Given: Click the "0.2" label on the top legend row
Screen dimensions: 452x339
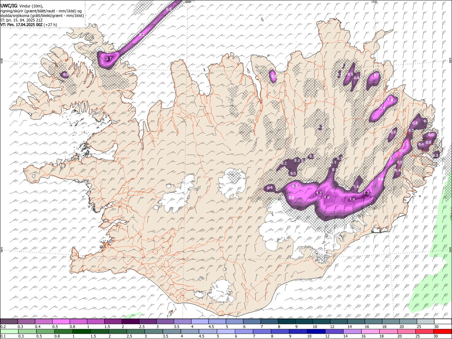Looking at the screenshot, I should pyautogui.click(x=3, y=327).
